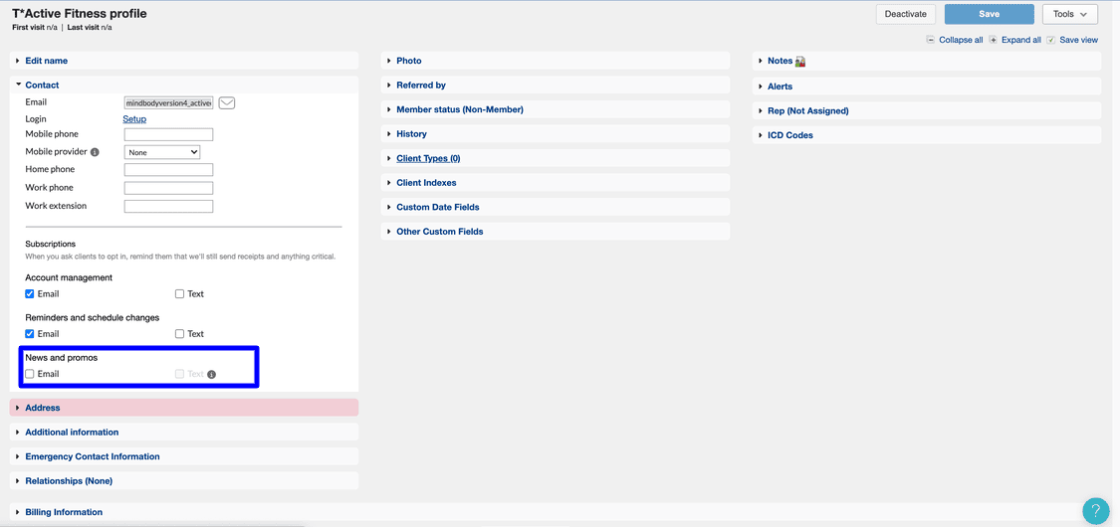The image size is (1120, 527).
Task: Expand Relationships (None) section
Action: click(x=184, y=480)
